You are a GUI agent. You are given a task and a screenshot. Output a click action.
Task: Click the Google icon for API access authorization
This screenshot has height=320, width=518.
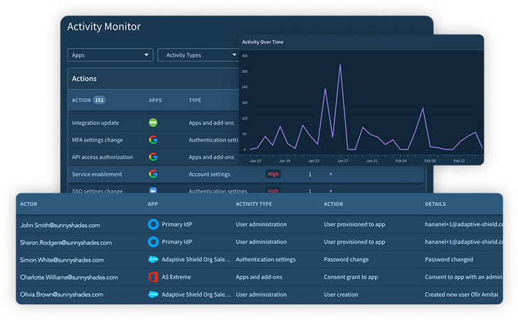pos(152,157)
